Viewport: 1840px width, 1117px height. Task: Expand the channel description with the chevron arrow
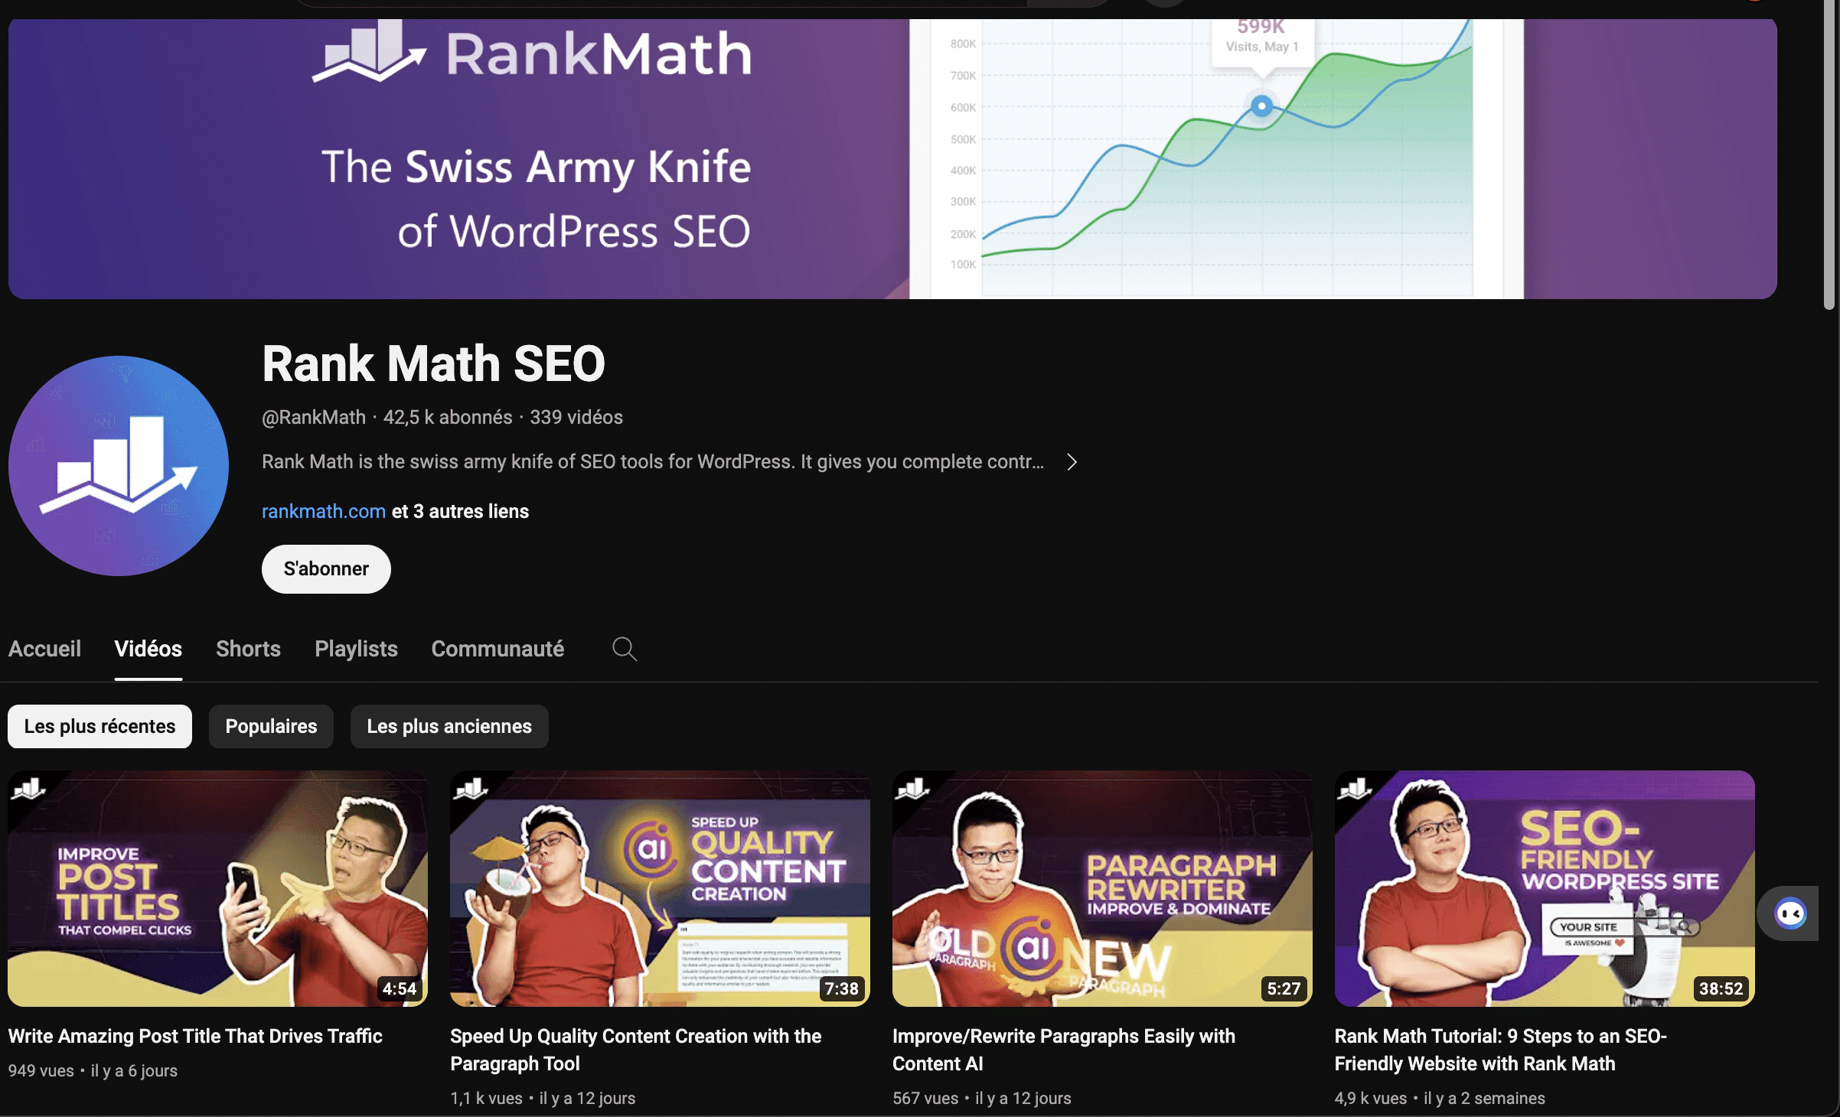pyautogui.click(x=1072, y=462)
